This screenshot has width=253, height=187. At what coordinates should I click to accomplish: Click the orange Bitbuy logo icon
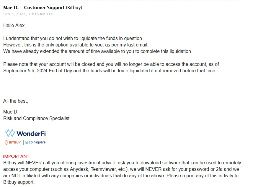6,142
